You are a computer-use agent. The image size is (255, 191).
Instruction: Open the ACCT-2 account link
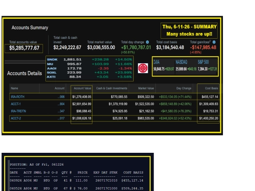tap(16, 118)
